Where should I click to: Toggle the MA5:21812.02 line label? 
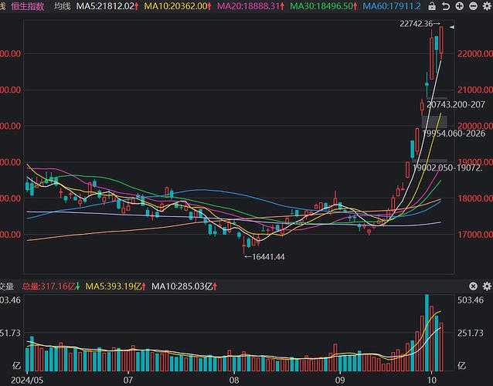[x=107, y=6]
